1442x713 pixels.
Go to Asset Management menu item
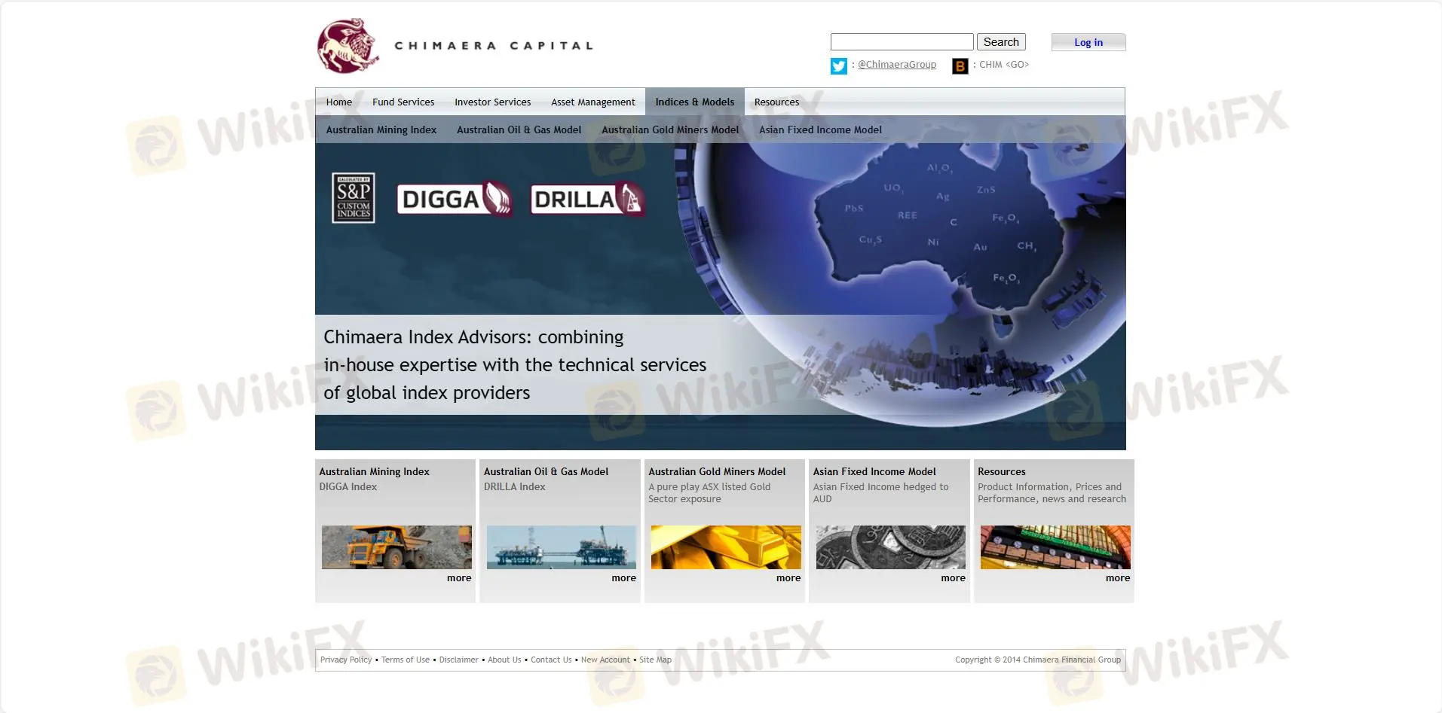coord(592,102)
